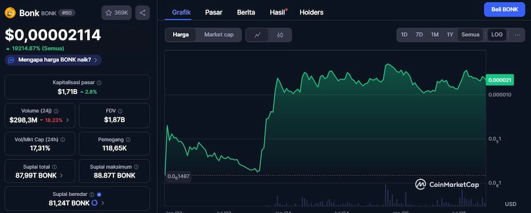This screenshot has height=213, width=531.
Task: Click the #60 rank badge
Action: click(x=67, y=13)
